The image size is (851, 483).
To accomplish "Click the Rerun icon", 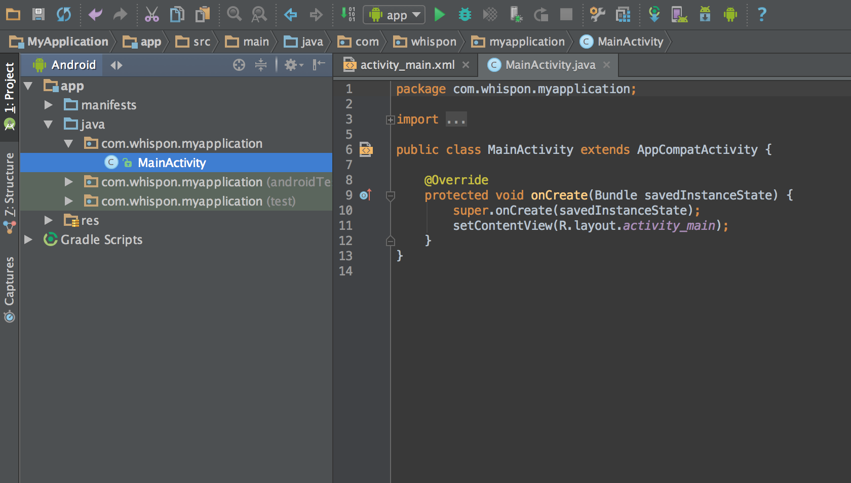I will [541, 15].
